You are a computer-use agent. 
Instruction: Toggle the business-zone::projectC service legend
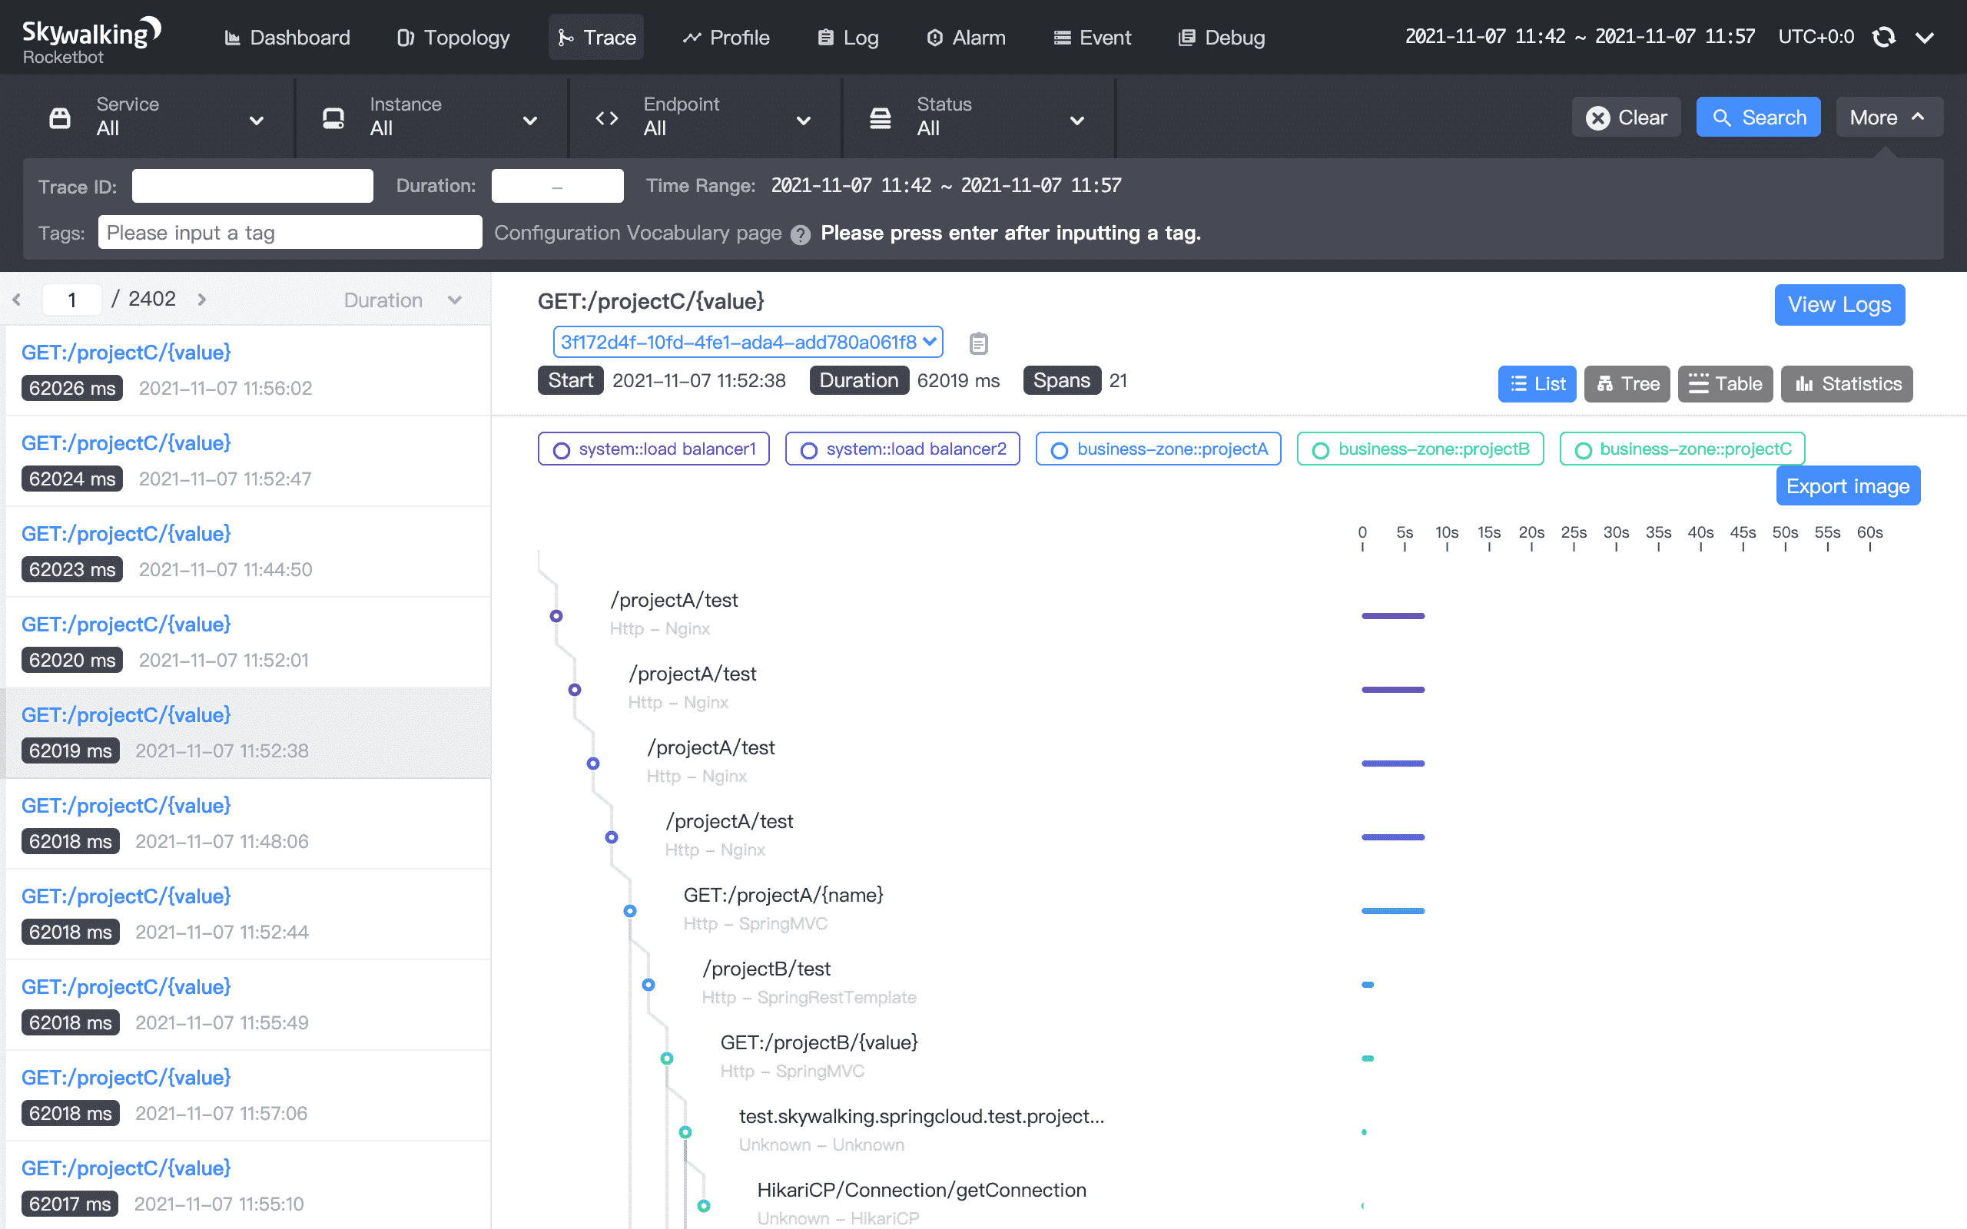1681,448
